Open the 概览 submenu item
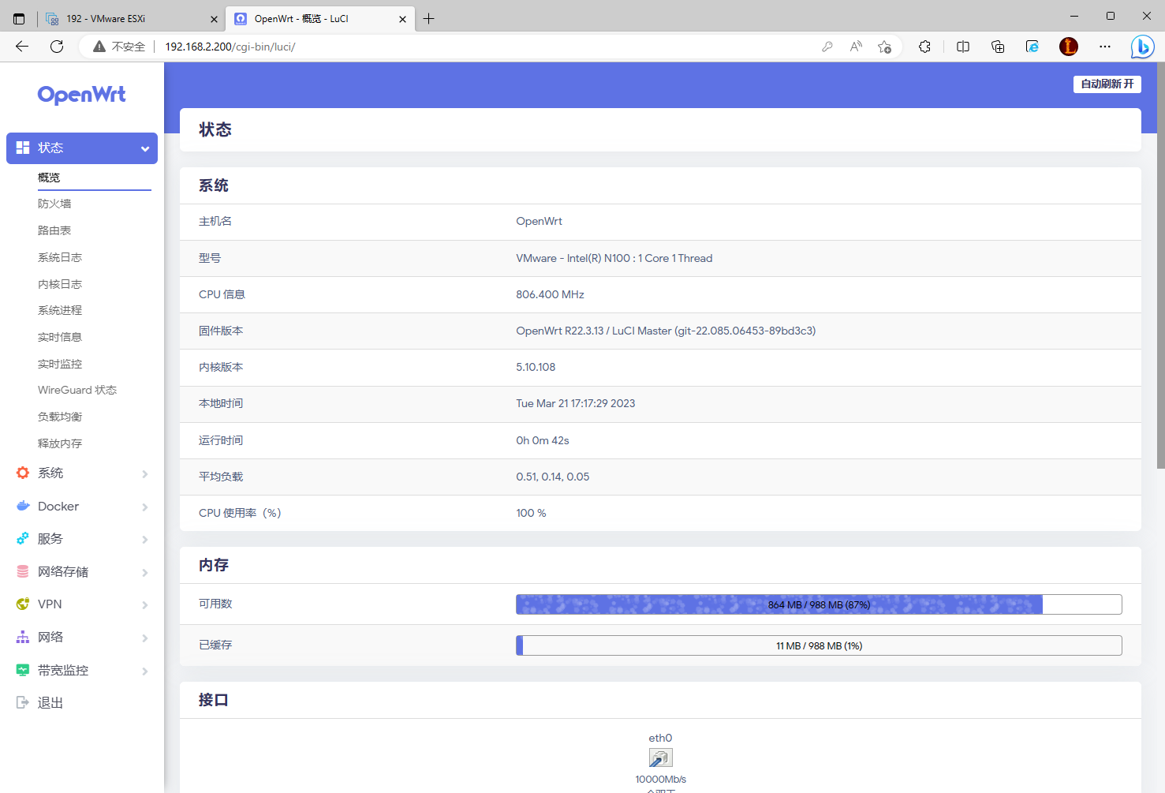 49,178
